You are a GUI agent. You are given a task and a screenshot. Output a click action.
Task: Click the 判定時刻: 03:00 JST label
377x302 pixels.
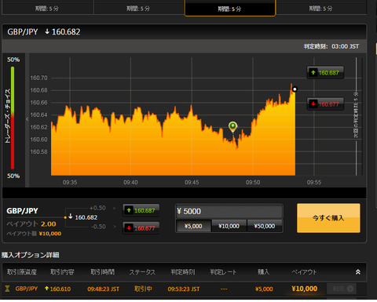click(331, 46)
